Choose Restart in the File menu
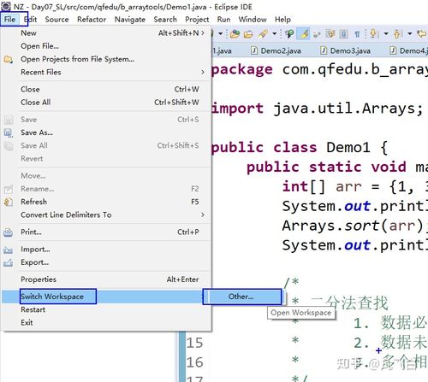Viewport: 428px width, 382px height. pyautogui.click(x=106, y=309)
